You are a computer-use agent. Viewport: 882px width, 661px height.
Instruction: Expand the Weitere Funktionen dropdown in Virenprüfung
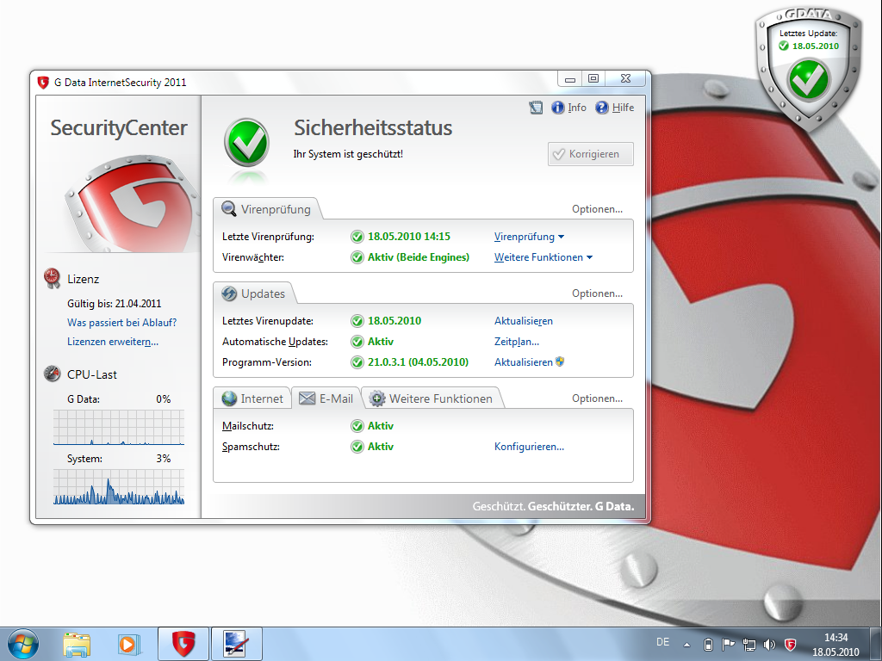(x=543, y=257)
